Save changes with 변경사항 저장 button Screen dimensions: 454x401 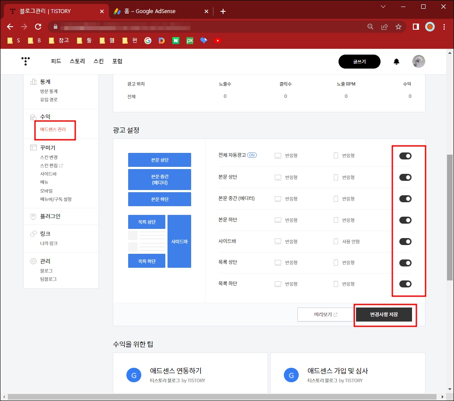pyautogui.click(x=384, y=314)
